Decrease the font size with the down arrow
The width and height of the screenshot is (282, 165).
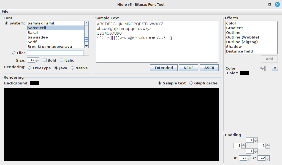click(x=37, y=61)
